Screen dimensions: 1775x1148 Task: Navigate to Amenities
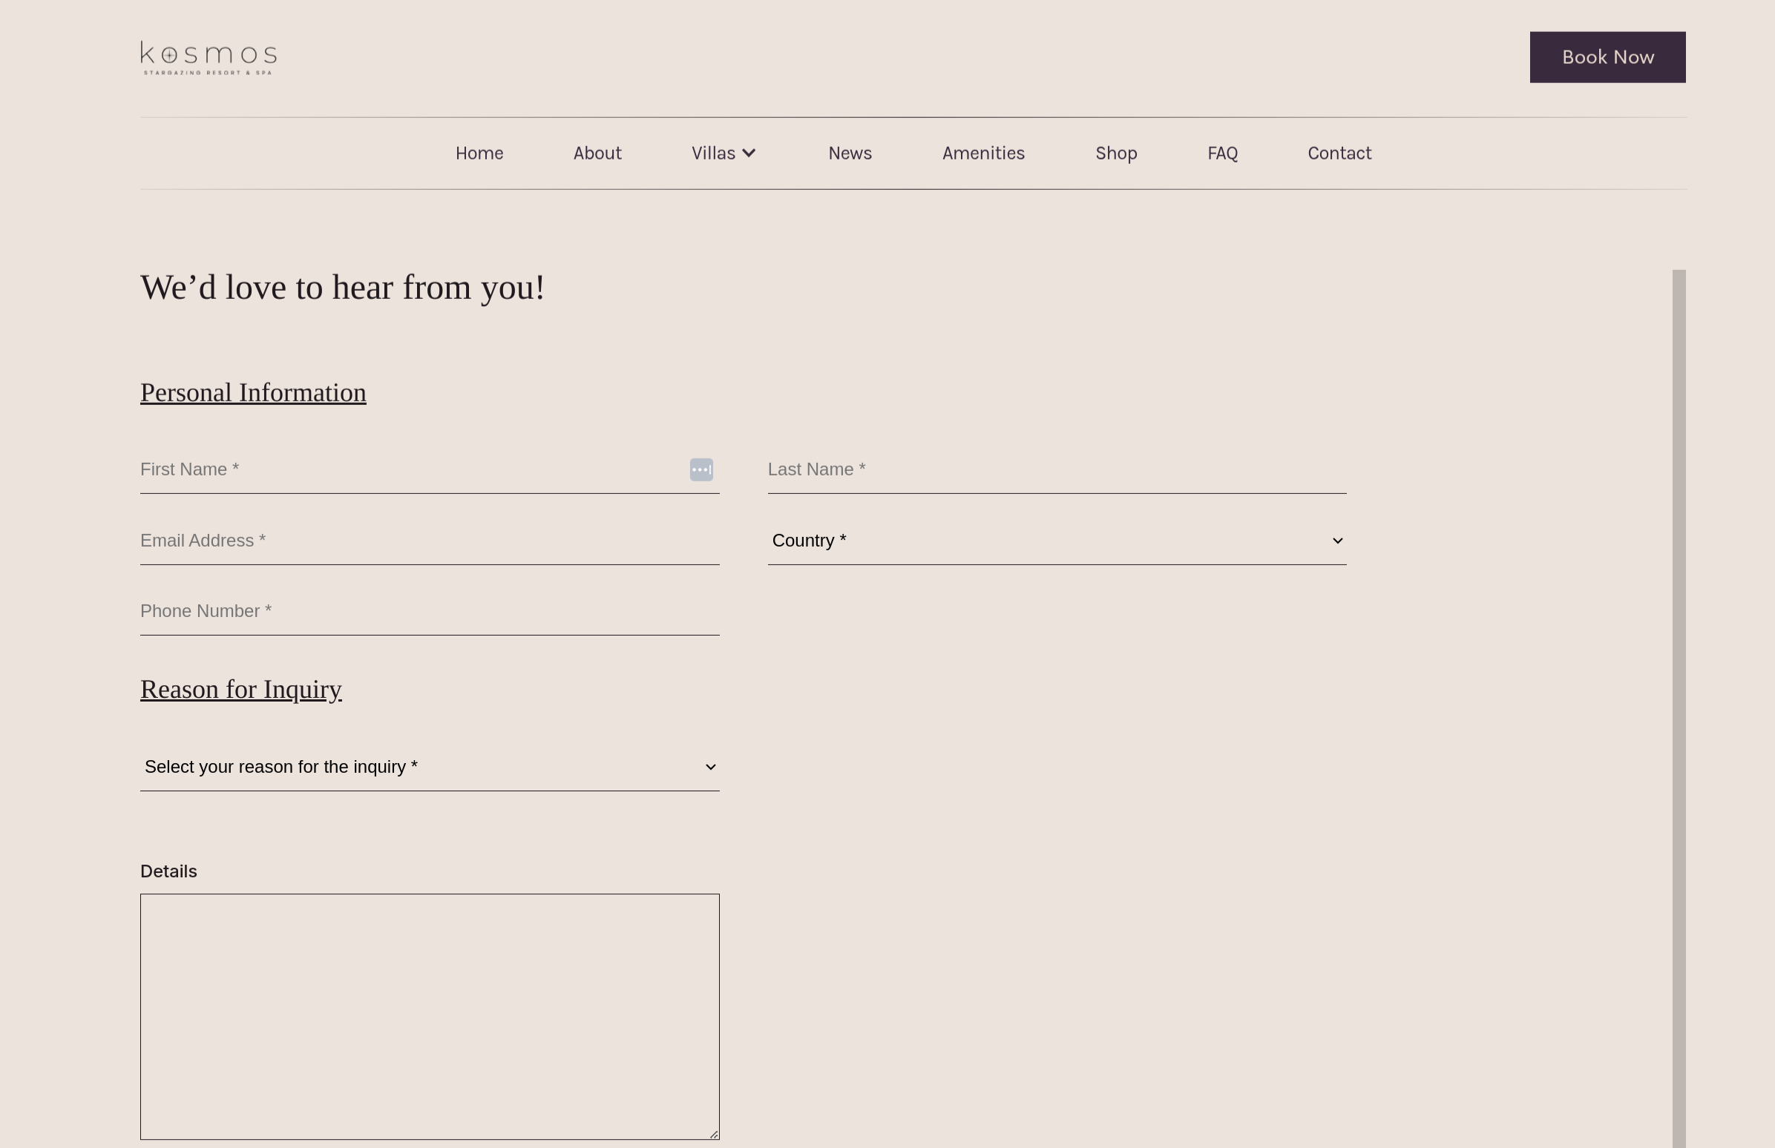983,154
